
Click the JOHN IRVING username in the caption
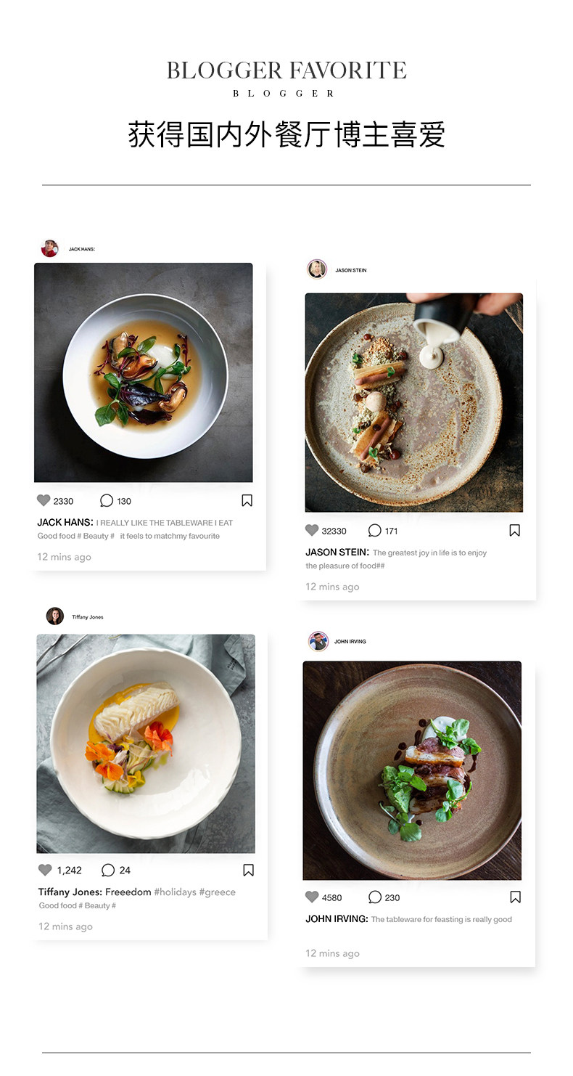point(337,918)
